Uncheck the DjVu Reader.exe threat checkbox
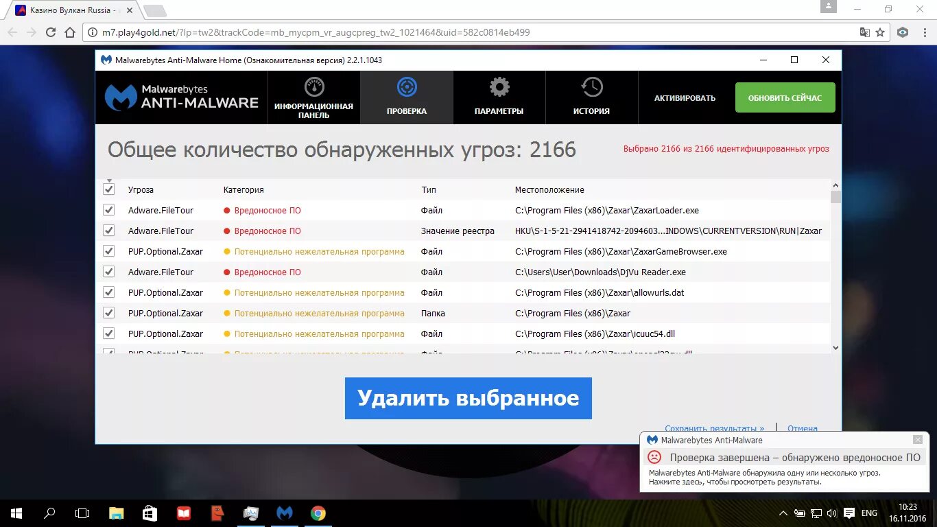 pos(108,272)
